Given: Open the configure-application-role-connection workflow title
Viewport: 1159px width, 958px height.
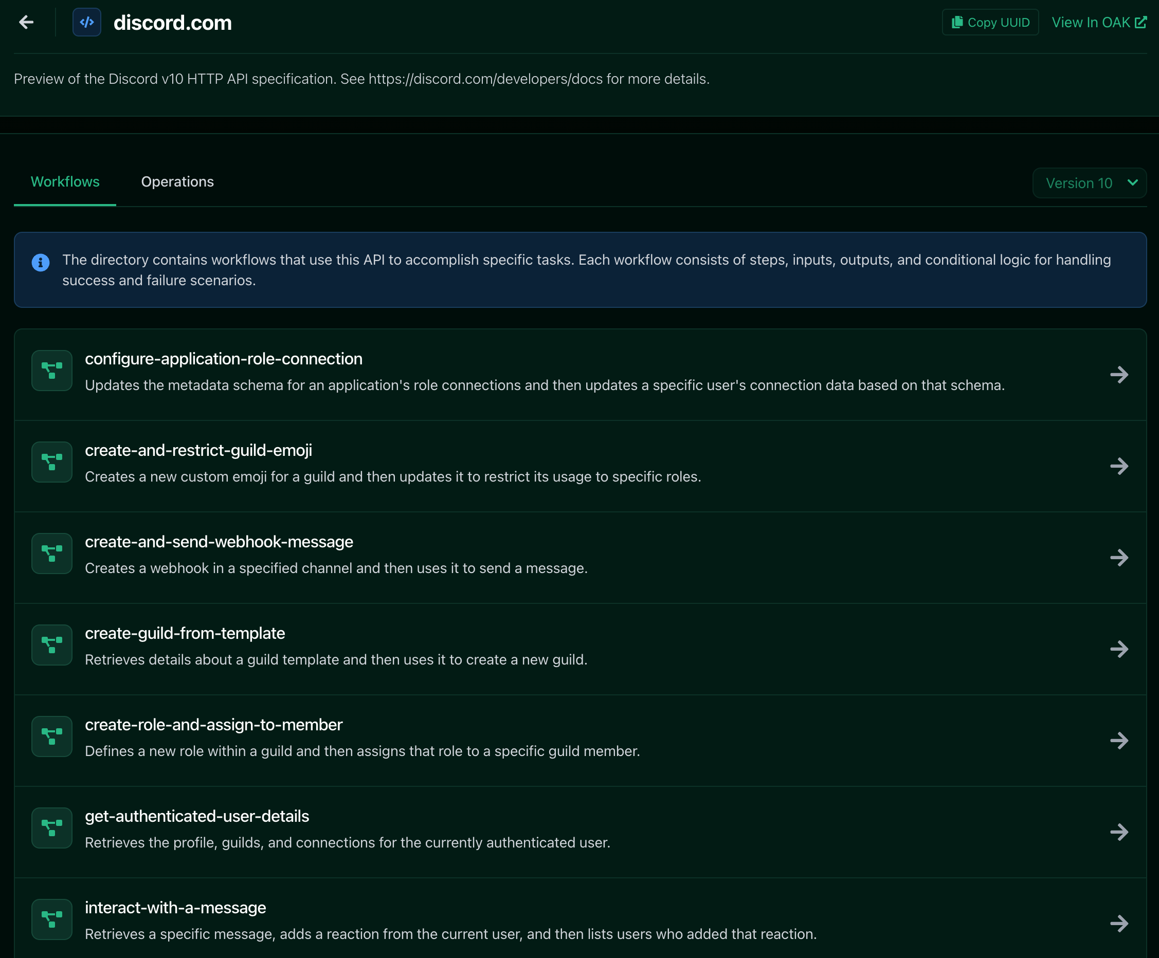Looking at the screenshot, I should (224, 359).
